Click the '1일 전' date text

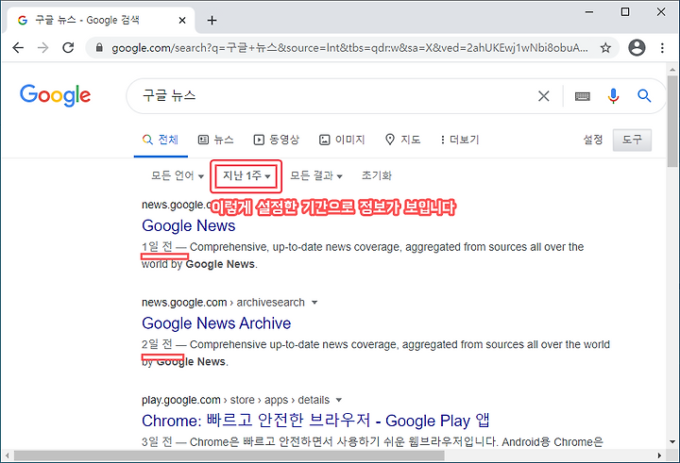(157, 247)
